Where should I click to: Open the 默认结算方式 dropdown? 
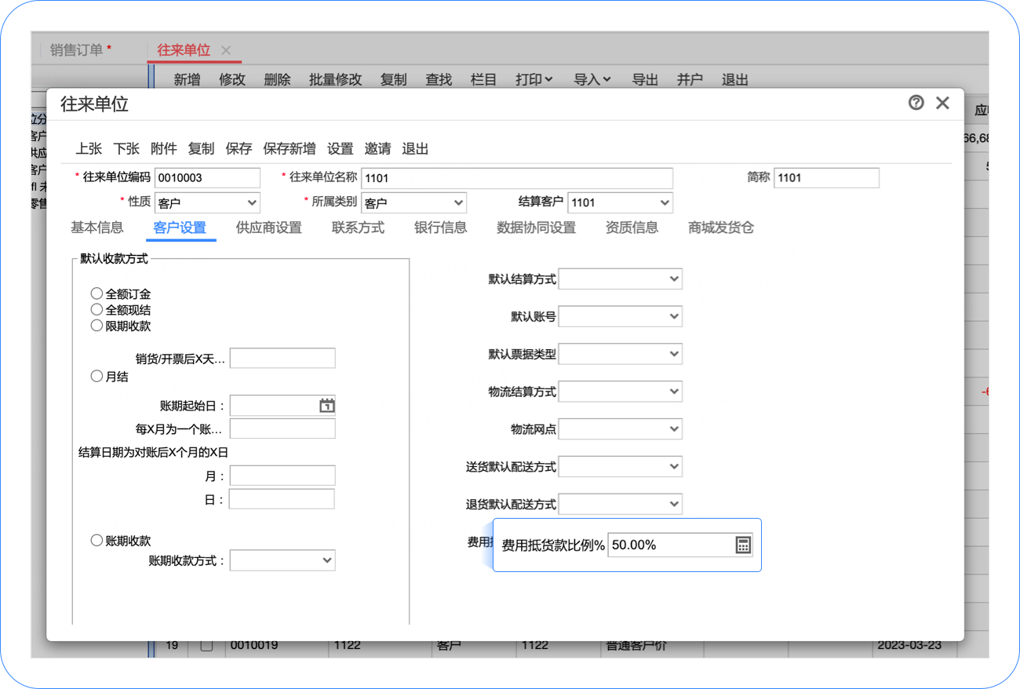click(620, 279)
